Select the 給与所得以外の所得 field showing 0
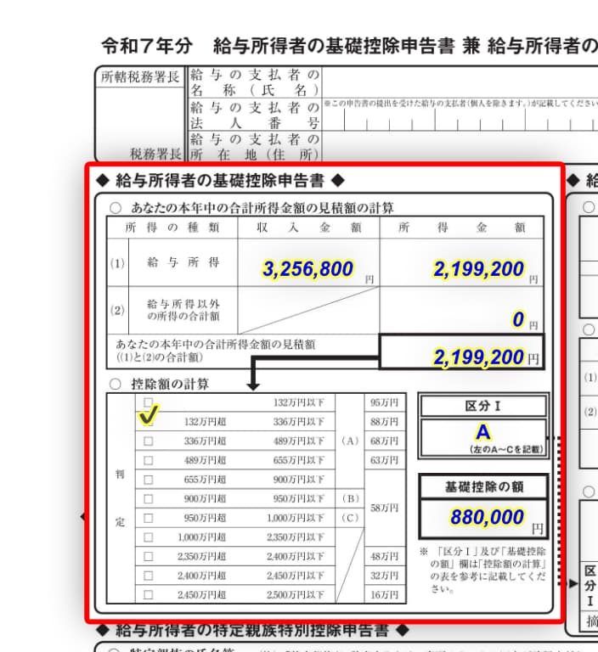This screenshot has width=598, height=652. [461, 319]
